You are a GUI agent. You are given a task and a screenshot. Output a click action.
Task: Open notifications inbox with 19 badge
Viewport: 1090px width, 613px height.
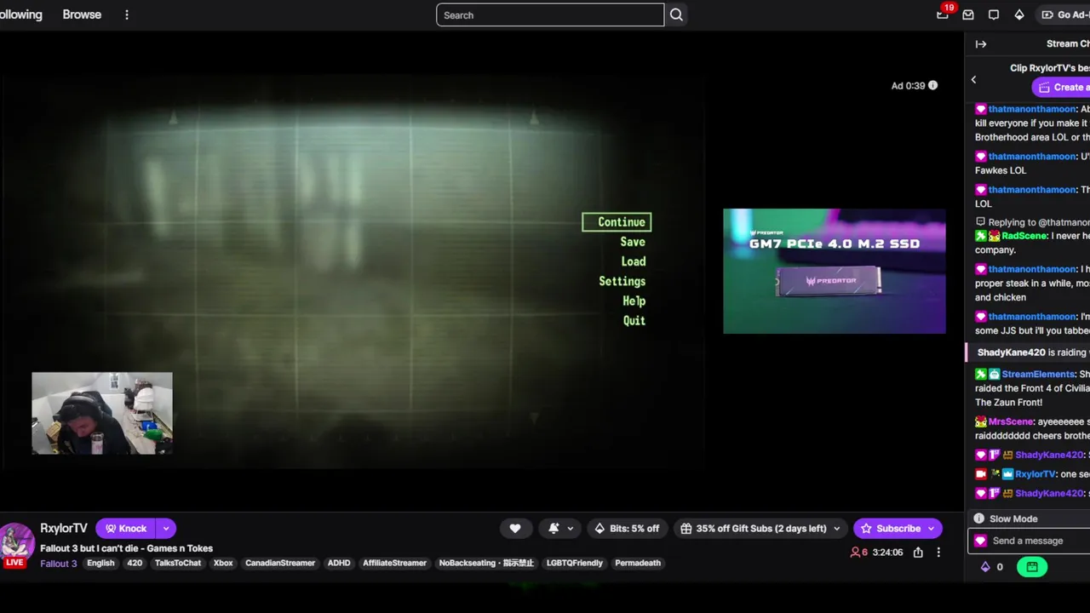click(x=943, y=14)
